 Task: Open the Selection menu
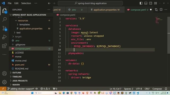pyautogui.click(x=26, y=3)
